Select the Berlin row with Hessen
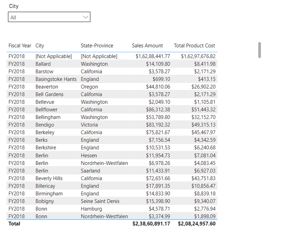The width and height of the screenshot is (289, 241). pyautogui.click(x=89, y=155)
